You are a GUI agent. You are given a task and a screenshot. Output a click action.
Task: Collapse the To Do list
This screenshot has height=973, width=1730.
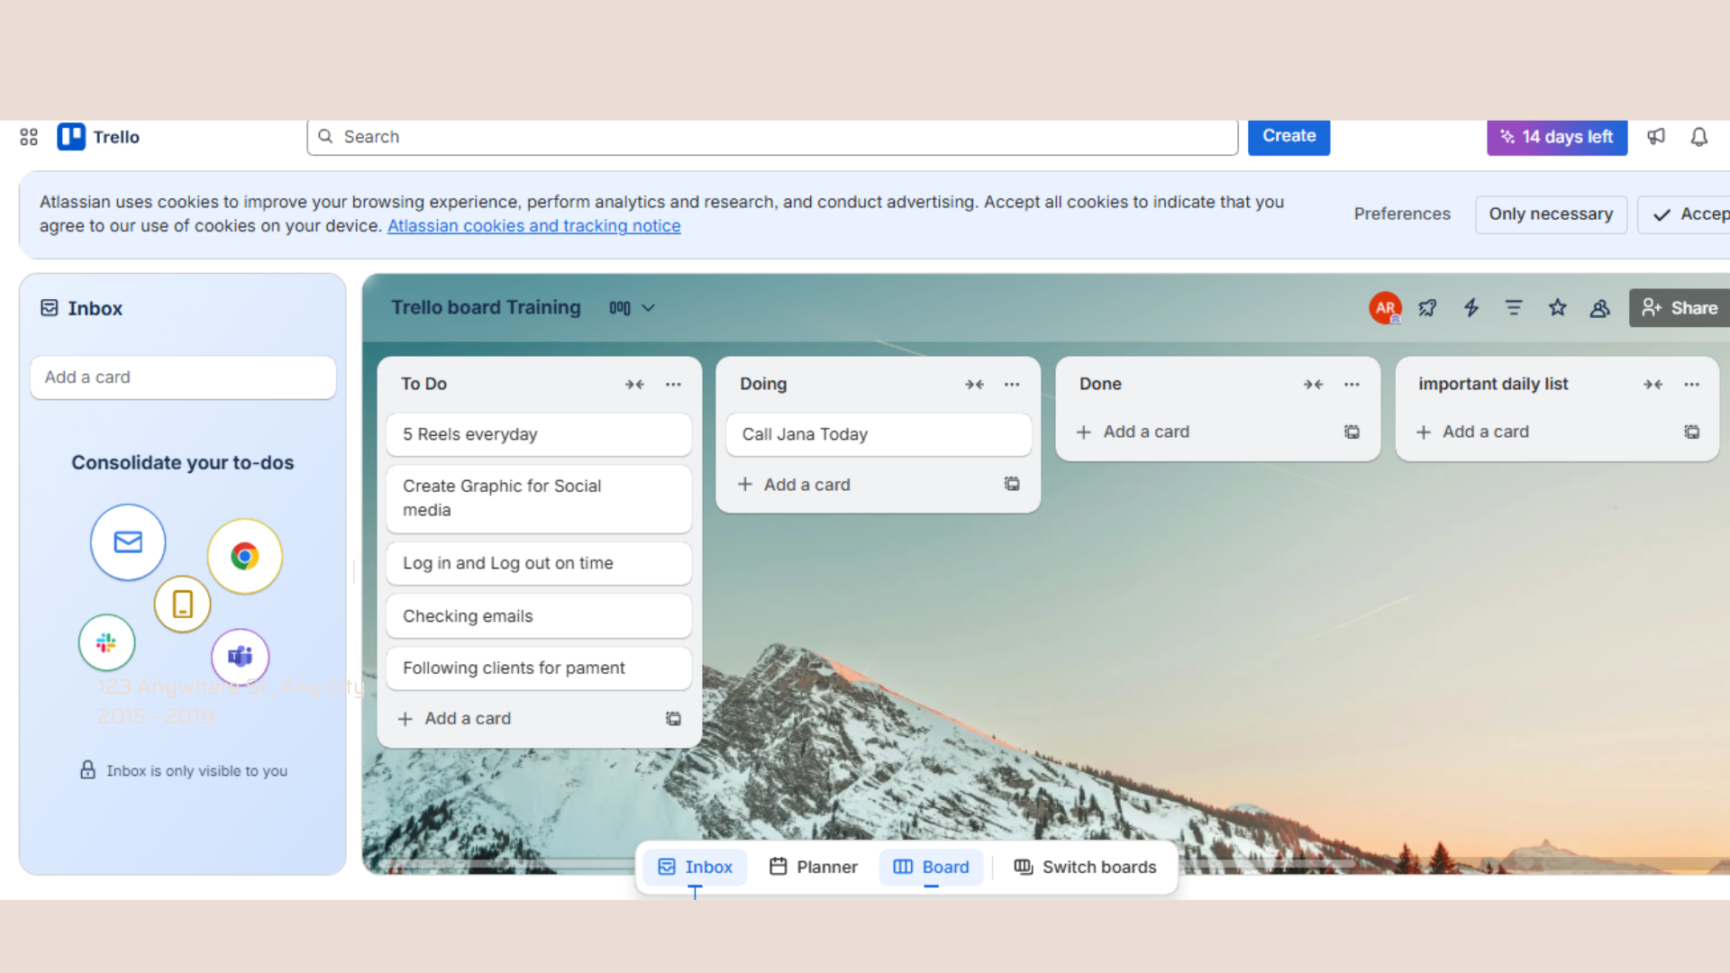[634, 385]
